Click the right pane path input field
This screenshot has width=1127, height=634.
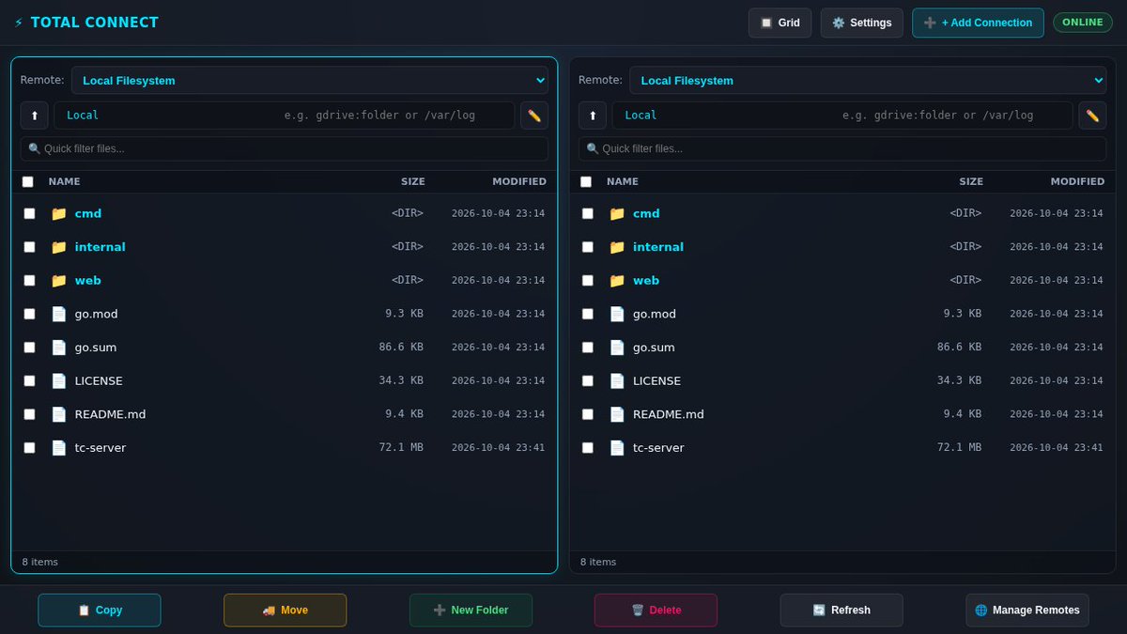[x=842, y=116]
